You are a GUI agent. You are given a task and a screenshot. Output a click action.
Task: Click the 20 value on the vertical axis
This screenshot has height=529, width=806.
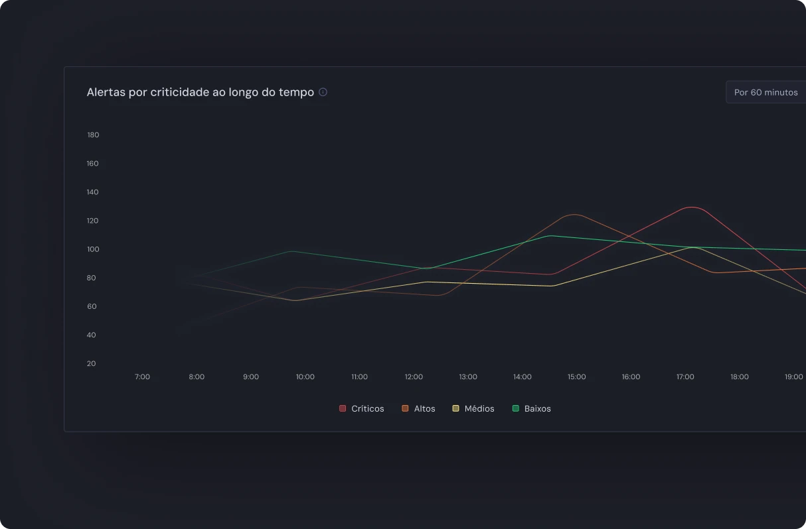click(92, 363)
